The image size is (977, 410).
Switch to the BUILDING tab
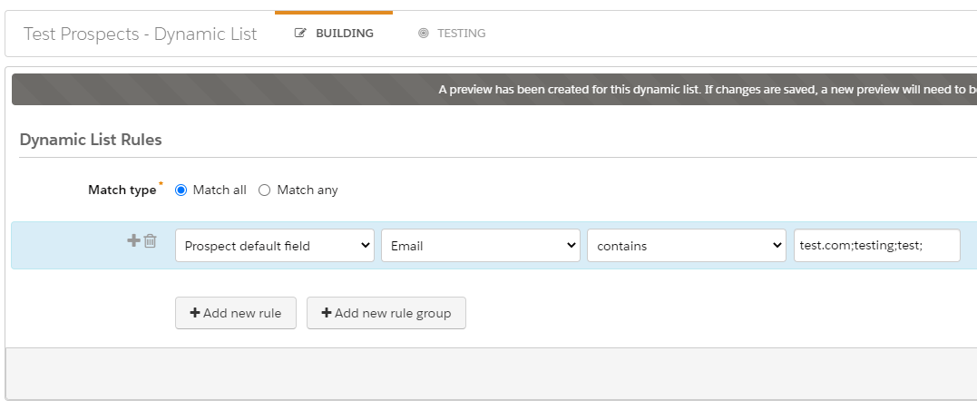click(334, 34)
